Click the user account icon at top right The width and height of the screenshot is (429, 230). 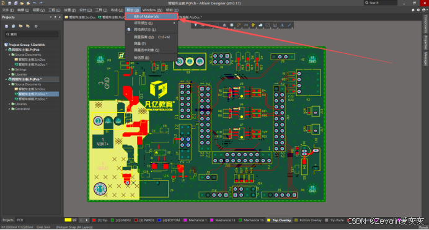tap(423, 10)
